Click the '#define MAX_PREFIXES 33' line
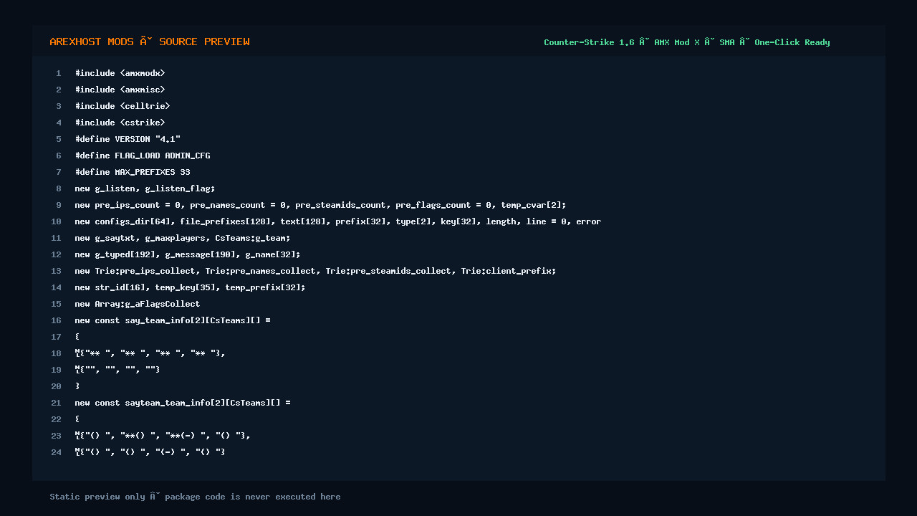This screenshot has width=917, height=516. coord(133,172)
